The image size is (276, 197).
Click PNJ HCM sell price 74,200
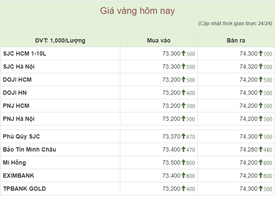pos(249,106)
